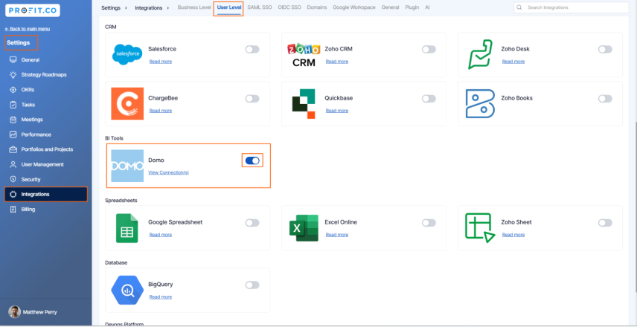Open Integrations in the sidebar

[46, 194]
